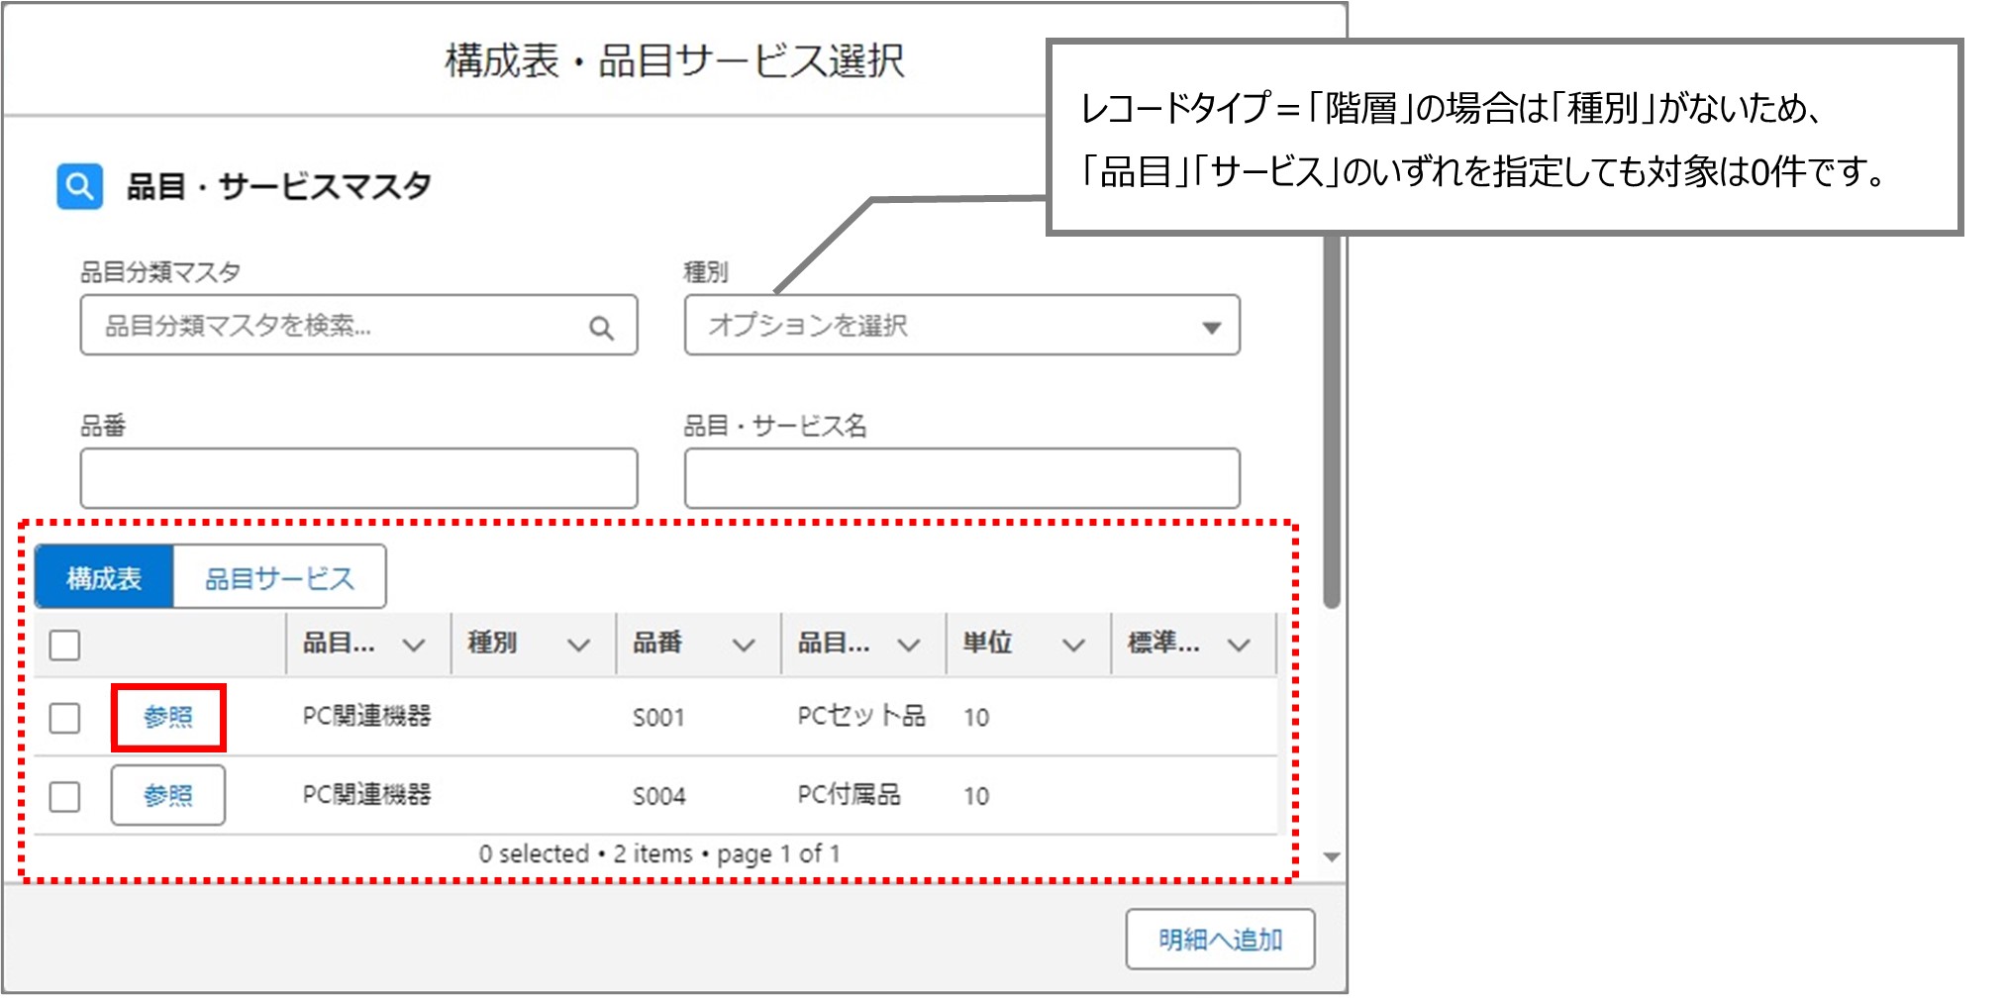Viewport: 2007px width, 1000px height.
Task: Click 参照 button for S001 row
Action: (x=168, y=717)
